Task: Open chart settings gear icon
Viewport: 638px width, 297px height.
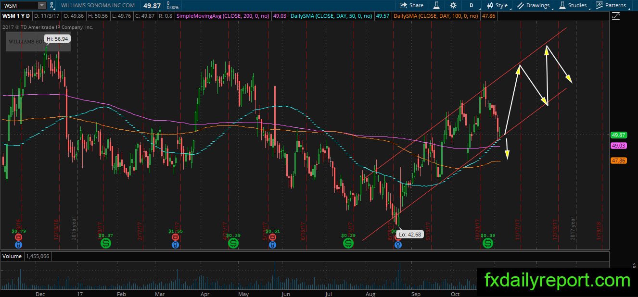Action: pos(453,5)
